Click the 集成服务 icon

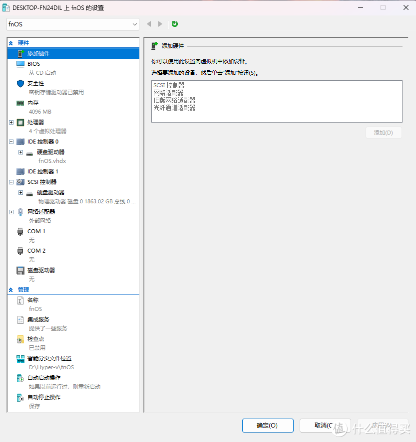(20, 319)
